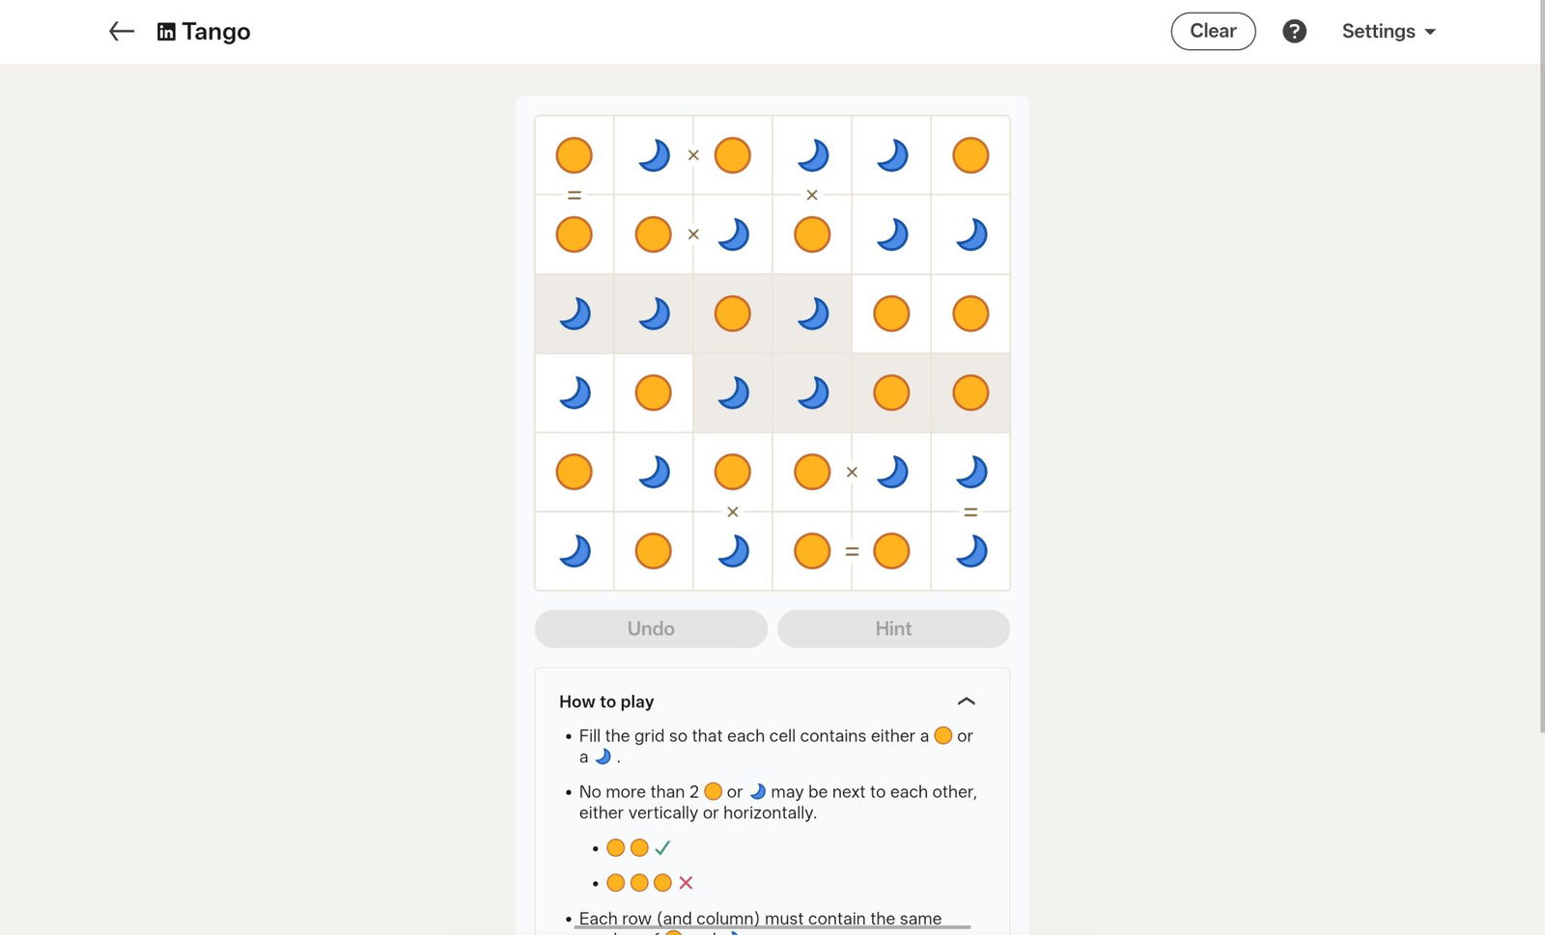Toggle the fourth row's last sun cell
The image size is (1545, 935).
point(970,393)
